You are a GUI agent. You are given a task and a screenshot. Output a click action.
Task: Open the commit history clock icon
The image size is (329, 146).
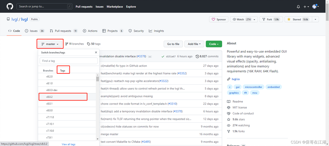[197, 56]
